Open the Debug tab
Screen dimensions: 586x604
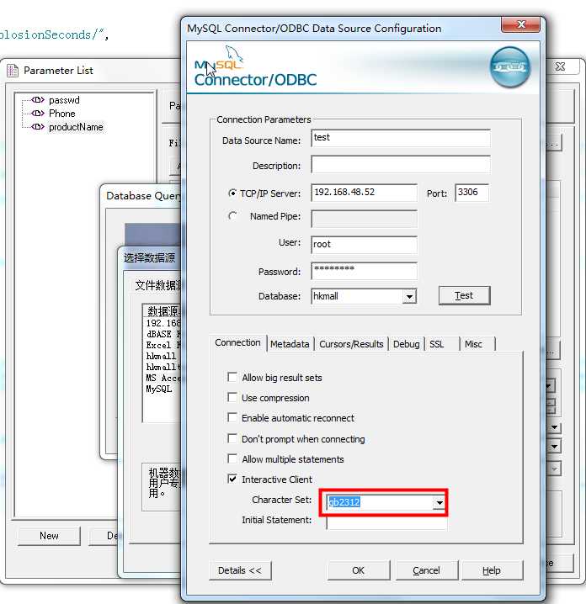(x=407, y=344)
